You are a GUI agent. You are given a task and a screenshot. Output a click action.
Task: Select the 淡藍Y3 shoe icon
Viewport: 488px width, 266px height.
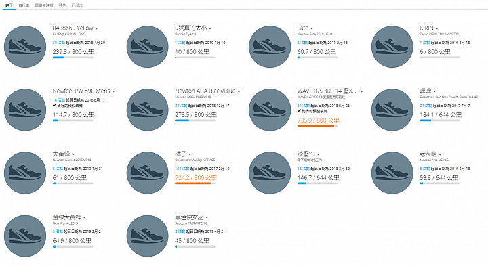(x=270, y=173)
